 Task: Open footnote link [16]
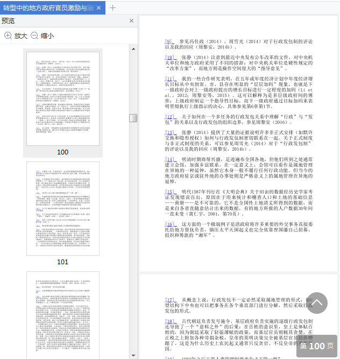pyautogui.click(x=171, y=224)
